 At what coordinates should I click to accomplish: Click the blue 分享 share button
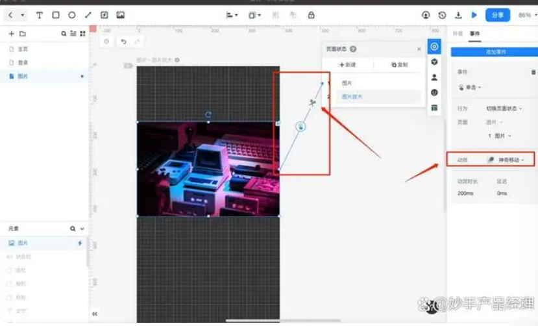pos(498,15)
